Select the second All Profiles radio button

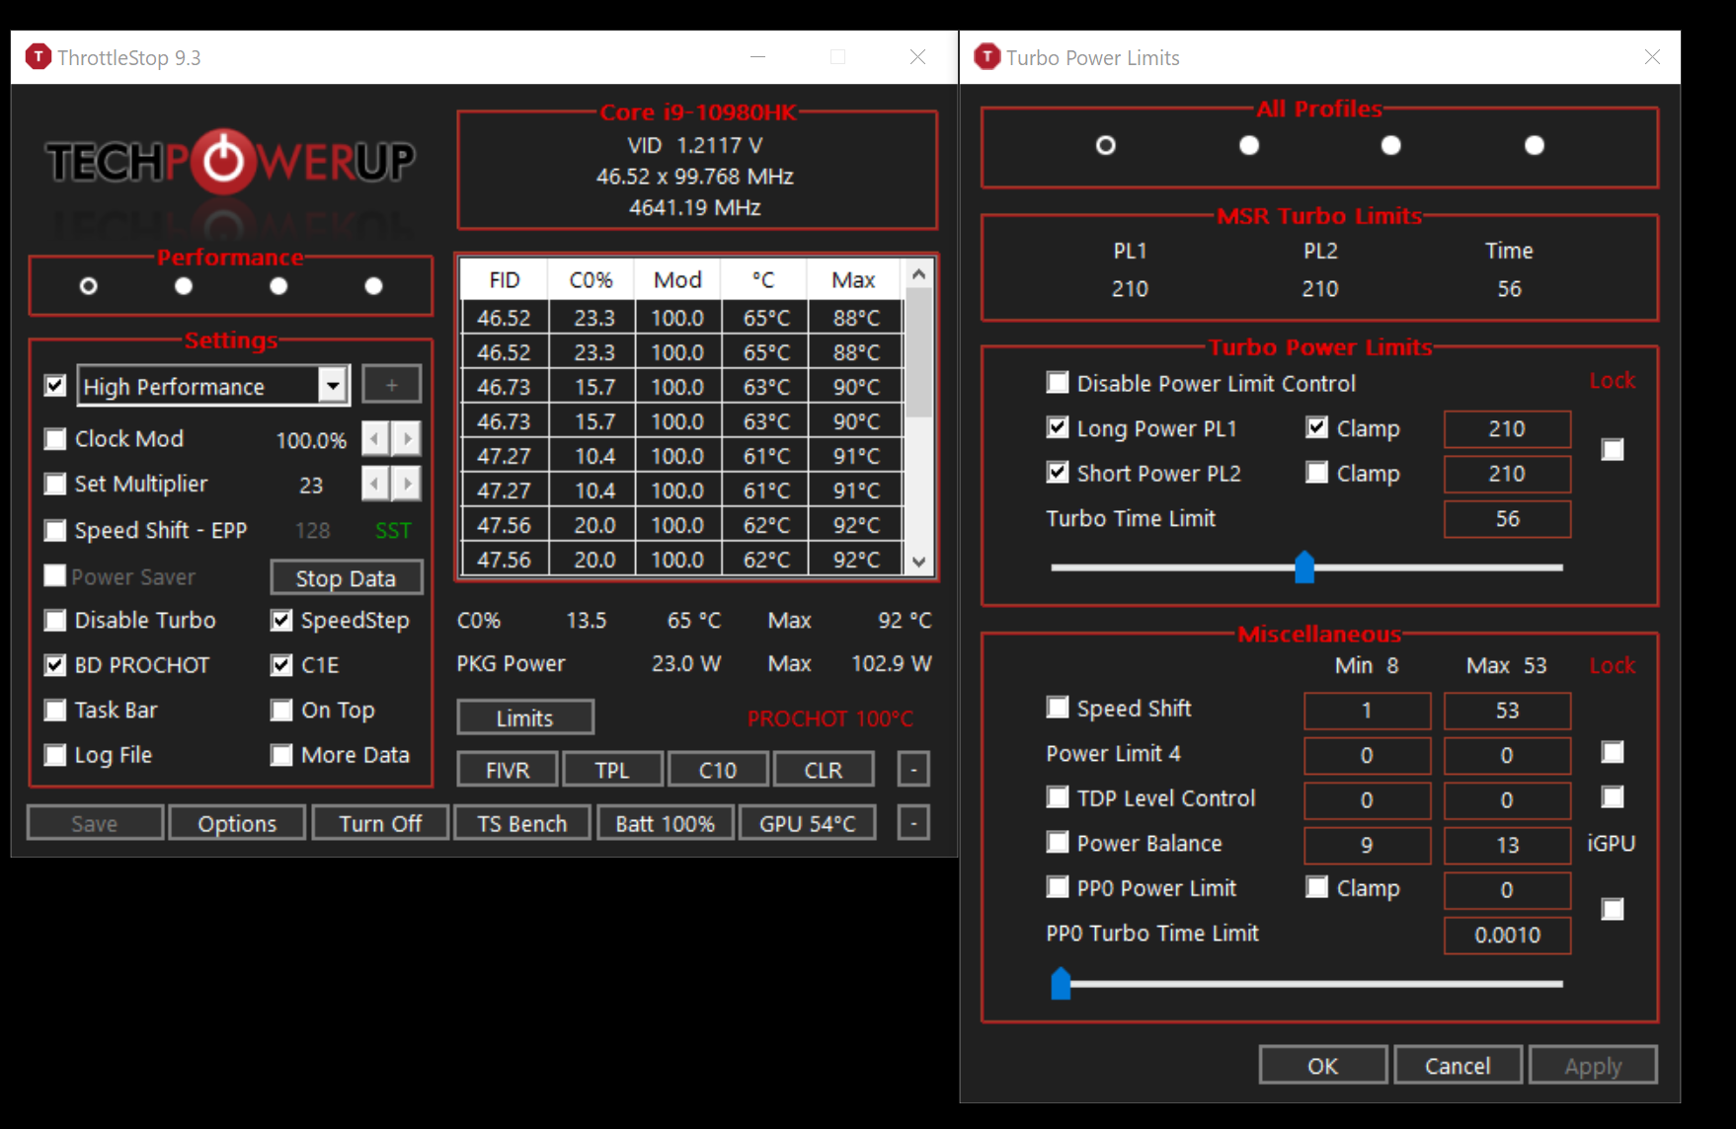[x=1249, y=146]
